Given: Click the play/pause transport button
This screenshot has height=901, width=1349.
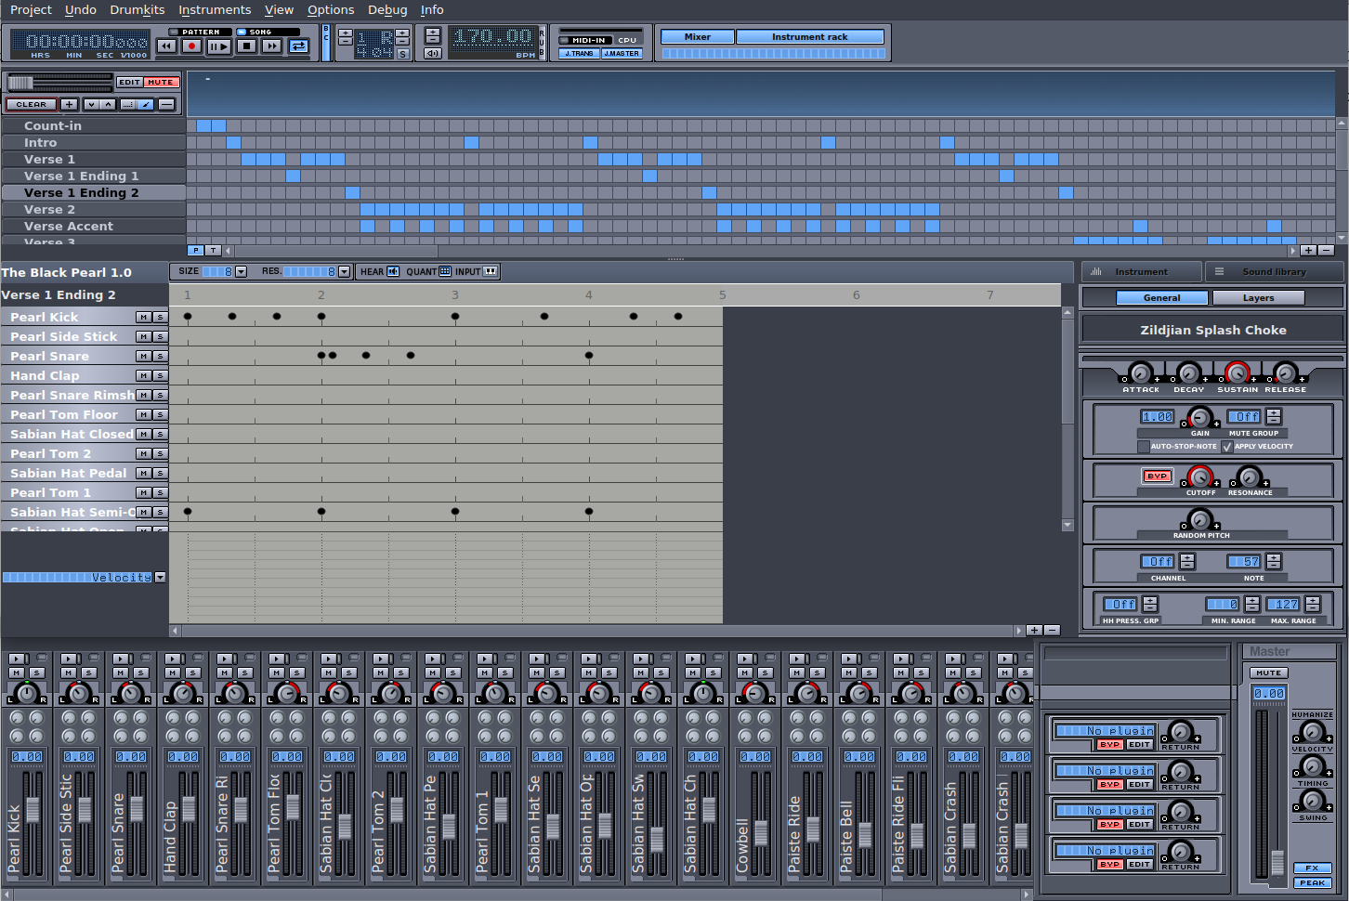Looking at the screenshot, I should click(x=219, y=46).
